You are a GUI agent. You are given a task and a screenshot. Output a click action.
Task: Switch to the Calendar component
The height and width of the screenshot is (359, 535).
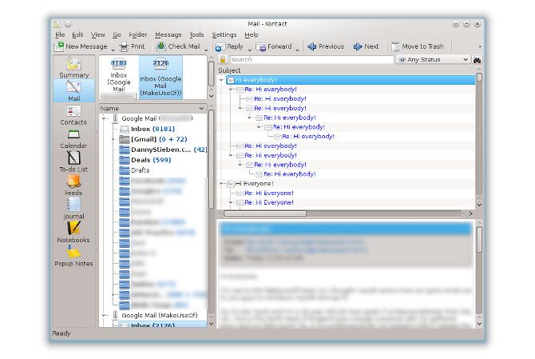pyautogui.click(x=73, y=139)
